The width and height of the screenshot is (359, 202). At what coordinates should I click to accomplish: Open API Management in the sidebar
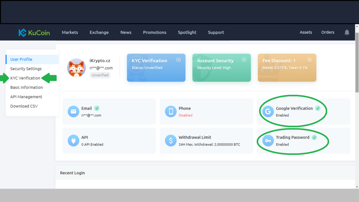[26, 97]
